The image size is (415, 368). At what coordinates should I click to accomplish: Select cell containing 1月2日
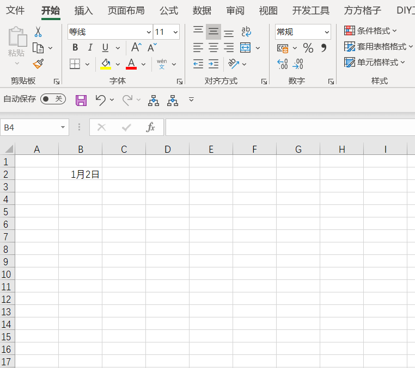(x=81, y=174)
